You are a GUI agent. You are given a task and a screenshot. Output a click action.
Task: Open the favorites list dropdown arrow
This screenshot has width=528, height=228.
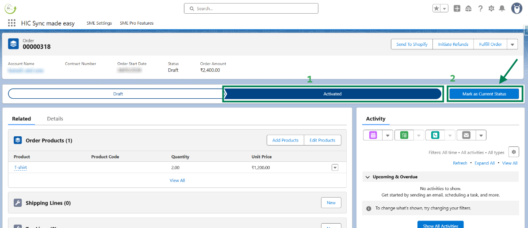click(445, 9)
